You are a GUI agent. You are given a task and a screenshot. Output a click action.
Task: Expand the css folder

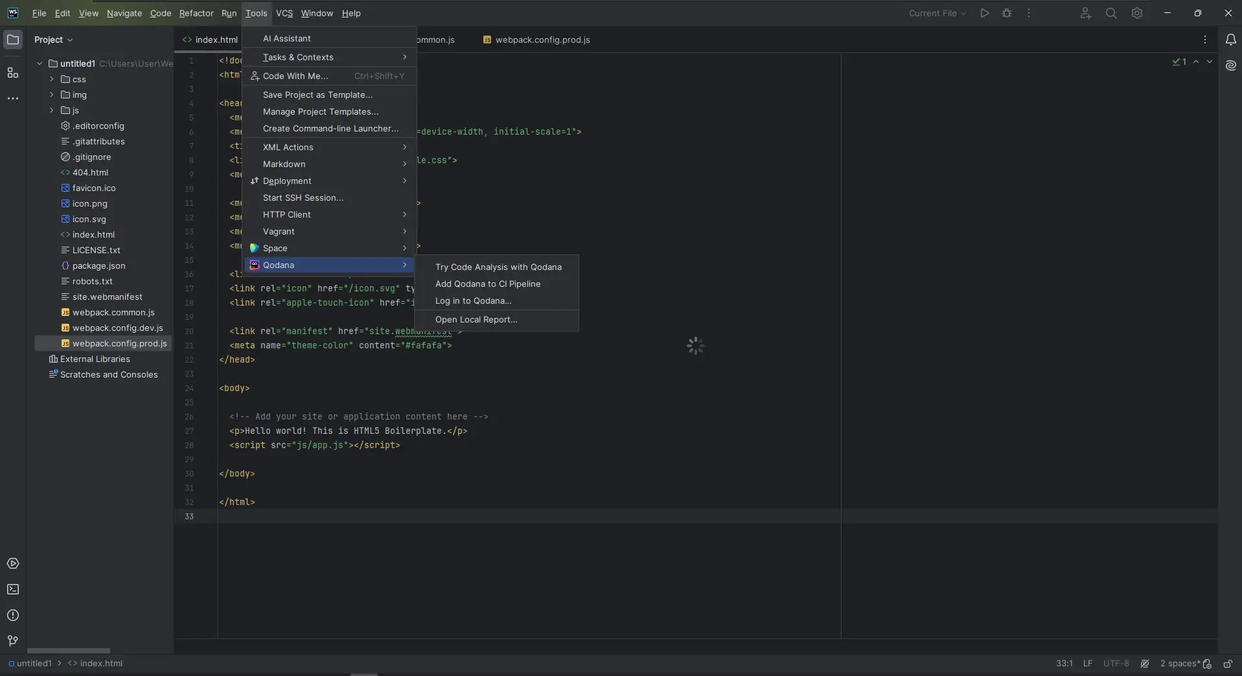(52, 79)
